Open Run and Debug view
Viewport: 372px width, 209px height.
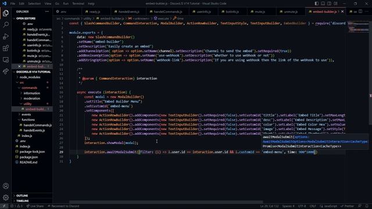pos(6,37)
